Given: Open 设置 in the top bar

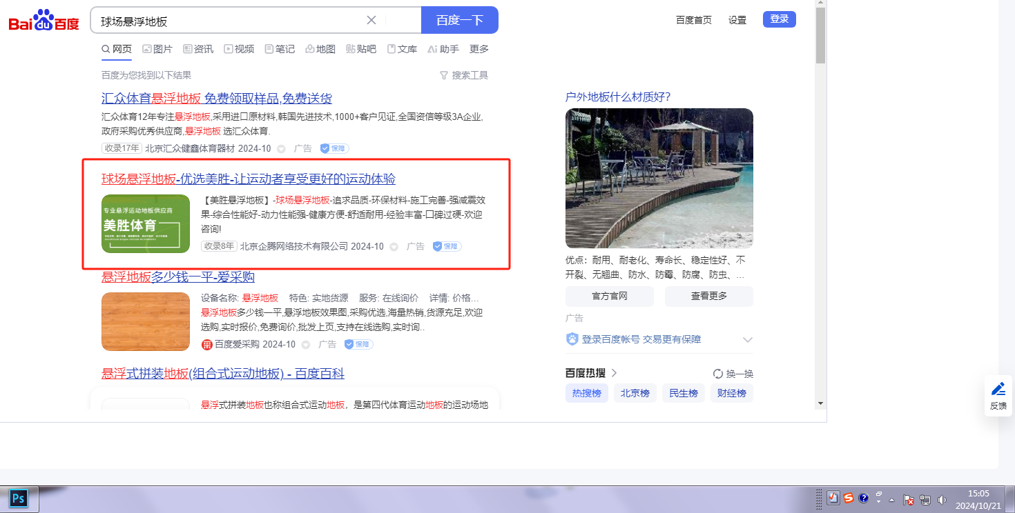Looking at the screenshot, I should (737, 20).
